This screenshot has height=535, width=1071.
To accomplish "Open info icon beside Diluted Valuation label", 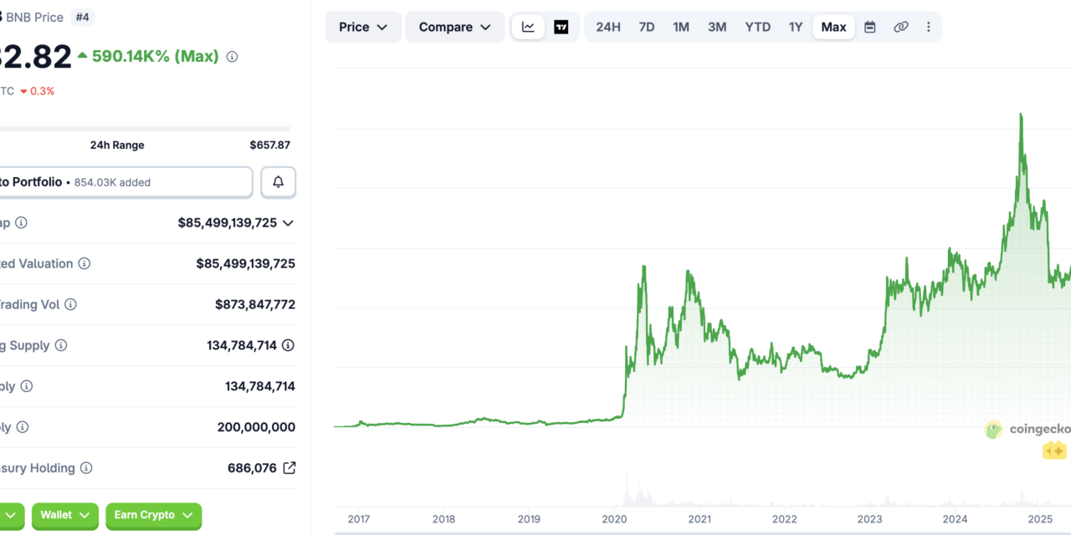I will click(85, 263).
